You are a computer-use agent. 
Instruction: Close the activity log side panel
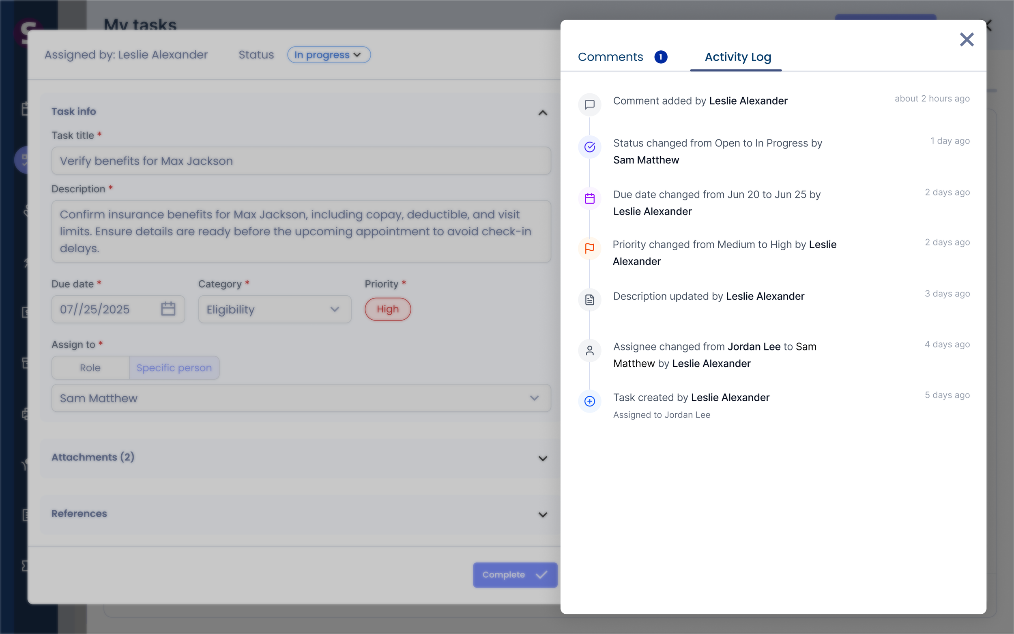967,39
